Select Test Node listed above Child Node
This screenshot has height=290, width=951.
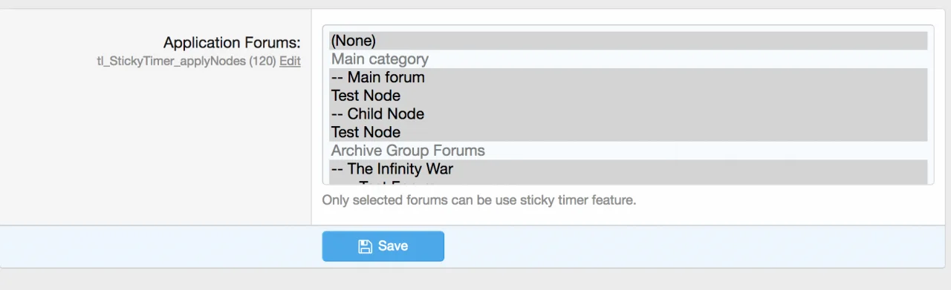pos(629,96)
